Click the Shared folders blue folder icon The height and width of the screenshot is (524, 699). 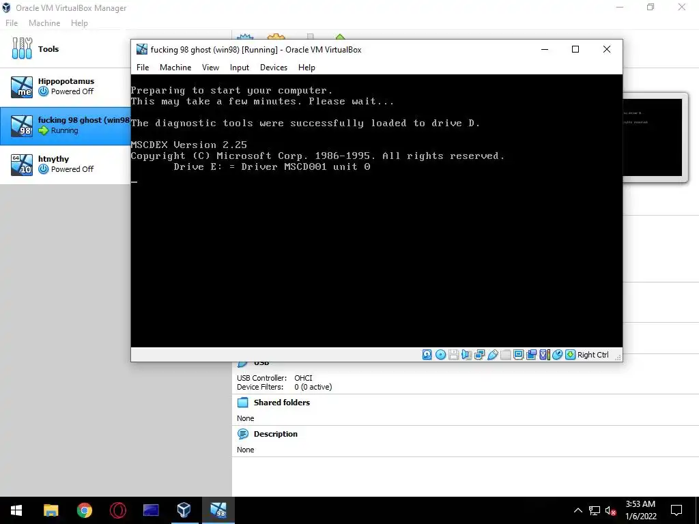tap(243, 403)
